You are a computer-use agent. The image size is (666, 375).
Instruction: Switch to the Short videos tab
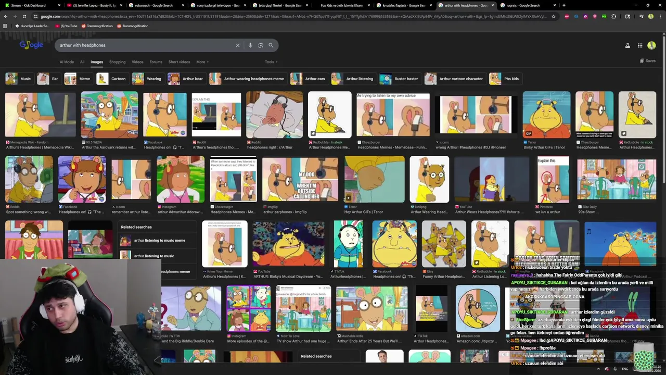tap(179, 62)
